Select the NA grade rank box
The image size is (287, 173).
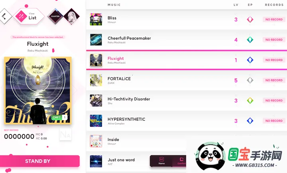tap(65, 135)
